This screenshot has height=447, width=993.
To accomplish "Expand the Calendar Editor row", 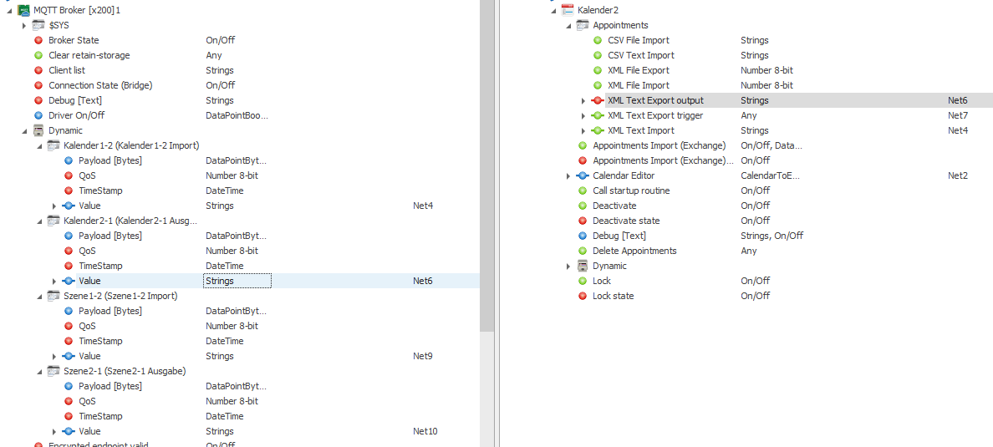I will 568,176.
